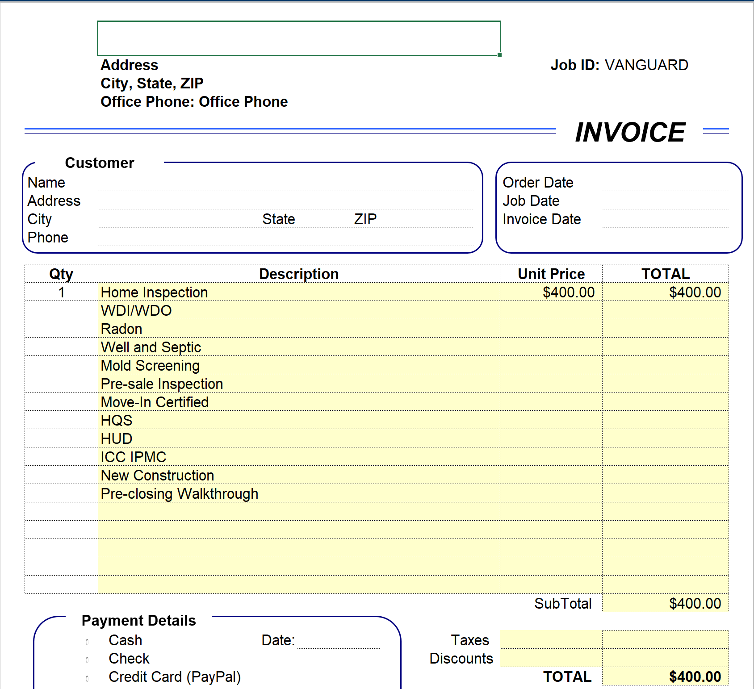754x689 pixels.
Task: Click the Office Phone line in header
Action: point(194,102)
